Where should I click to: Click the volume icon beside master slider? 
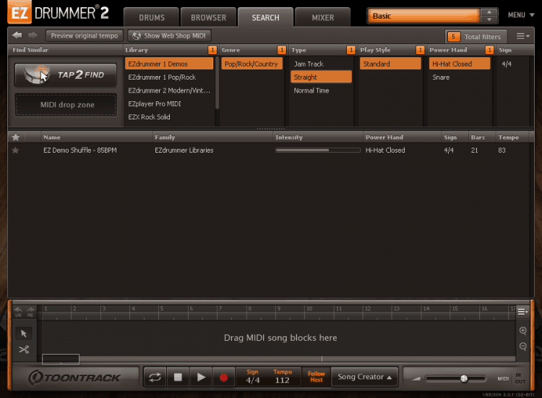click(x=416, y=378)
